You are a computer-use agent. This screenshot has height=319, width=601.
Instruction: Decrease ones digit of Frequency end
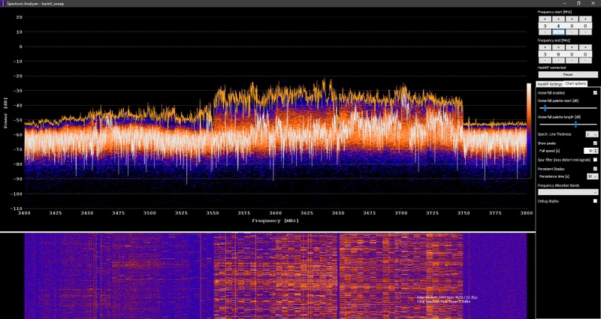(585, 61)
